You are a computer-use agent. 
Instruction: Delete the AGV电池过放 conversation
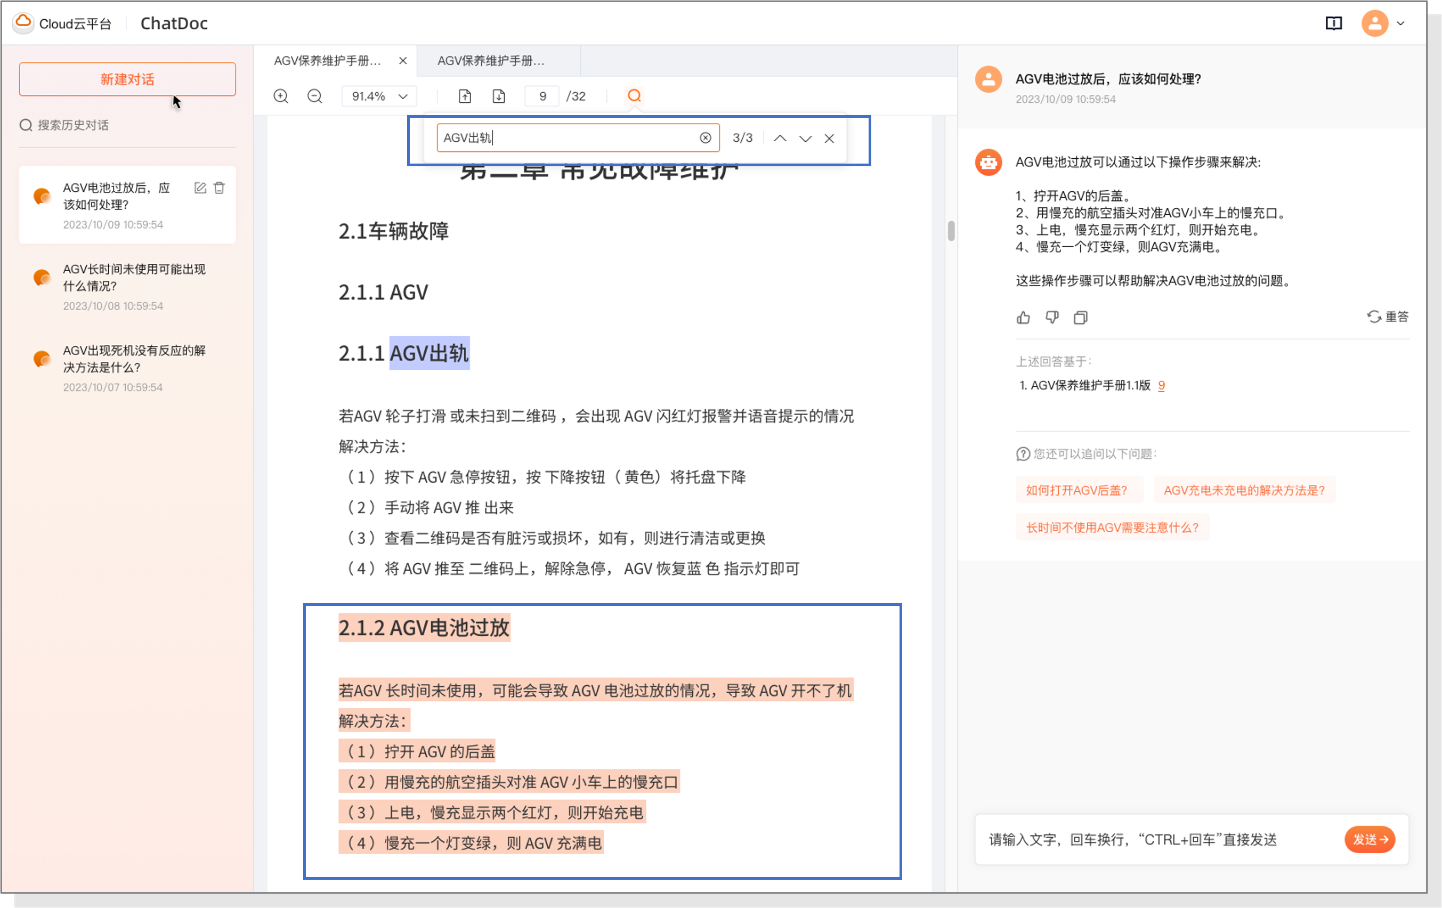click(219, 188)
